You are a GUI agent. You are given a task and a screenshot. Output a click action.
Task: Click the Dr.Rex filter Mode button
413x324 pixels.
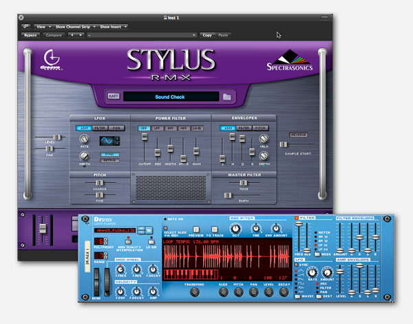point(317,255)
